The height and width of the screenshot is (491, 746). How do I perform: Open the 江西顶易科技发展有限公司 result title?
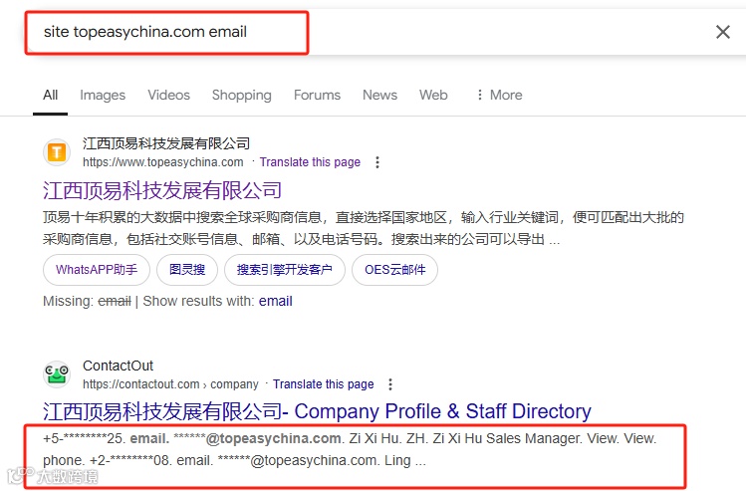click(162, 190)
